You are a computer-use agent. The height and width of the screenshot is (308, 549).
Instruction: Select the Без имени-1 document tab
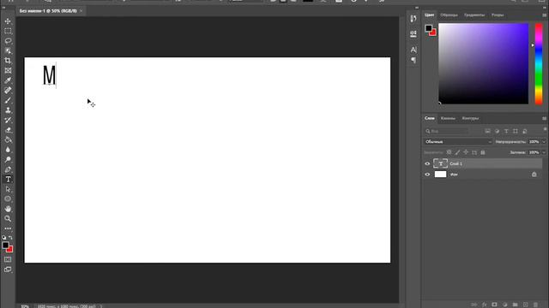pos(48,11)
